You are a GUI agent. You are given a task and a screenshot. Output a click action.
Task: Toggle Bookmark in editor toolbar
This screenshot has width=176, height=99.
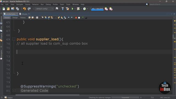click(65, 18)
